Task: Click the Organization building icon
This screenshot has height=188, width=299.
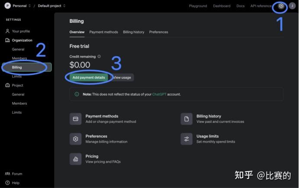Action: (x=7, y=40)
